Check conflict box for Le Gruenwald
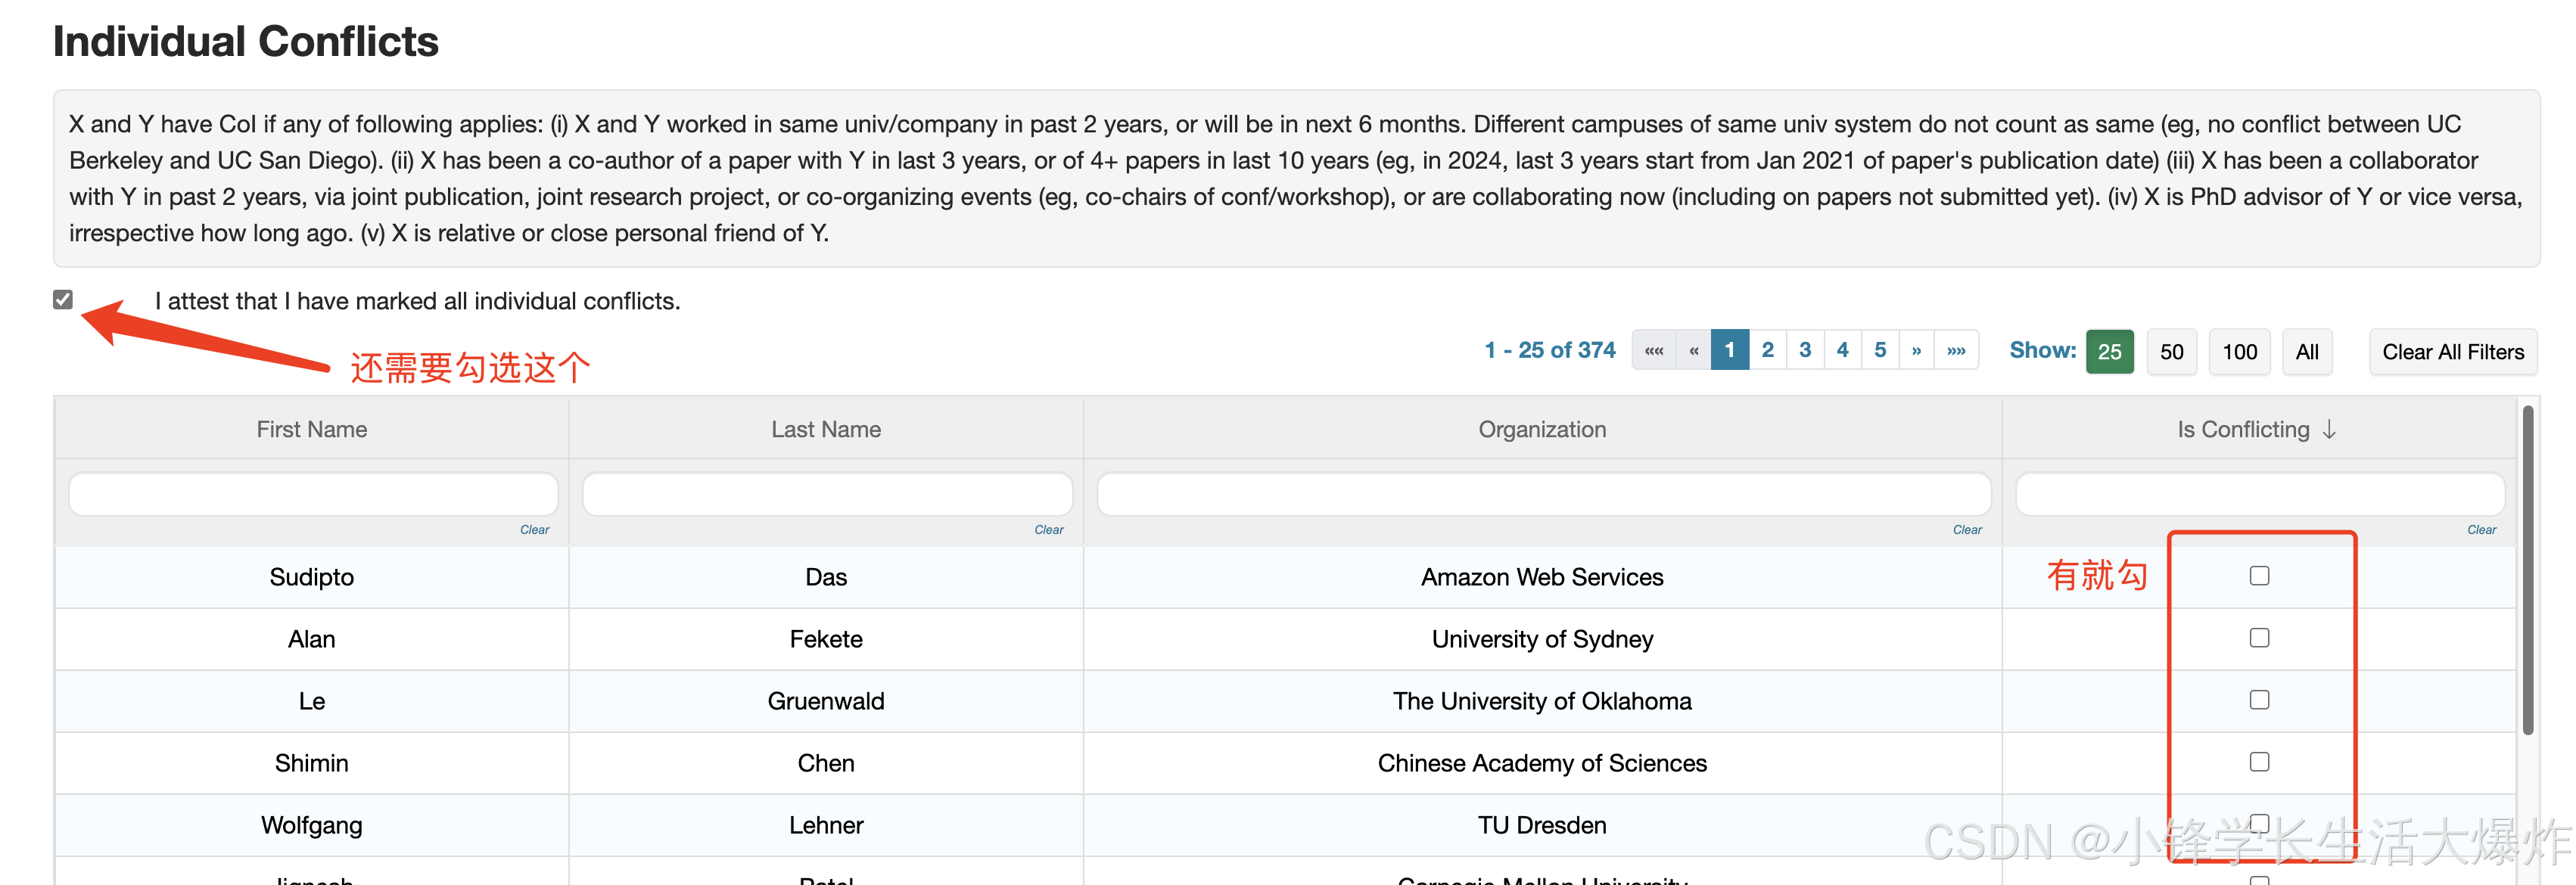The image size is (2576, 885). pos(2258,700)
